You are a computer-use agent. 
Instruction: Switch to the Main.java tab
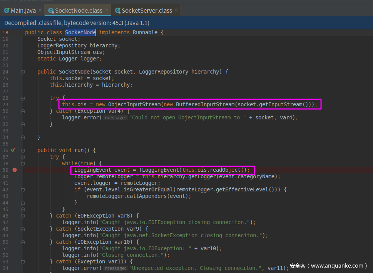coord(23,10)
